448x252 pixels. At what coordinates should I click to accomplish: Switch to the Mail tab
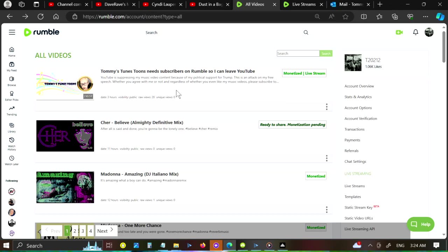[350, 5]
